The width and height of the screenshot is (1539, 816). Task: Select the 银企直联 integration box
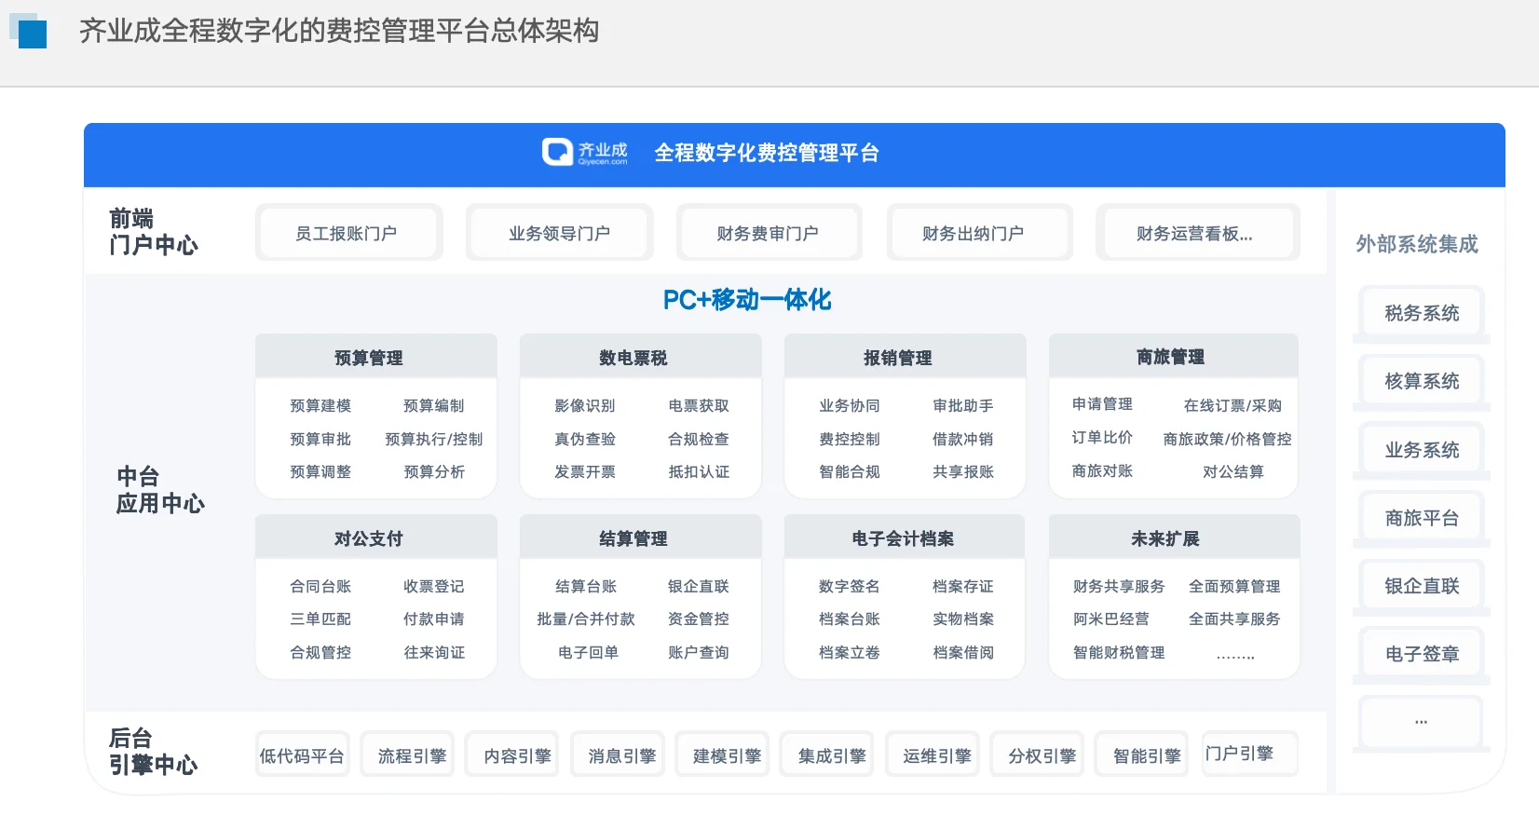[1422, 587]
